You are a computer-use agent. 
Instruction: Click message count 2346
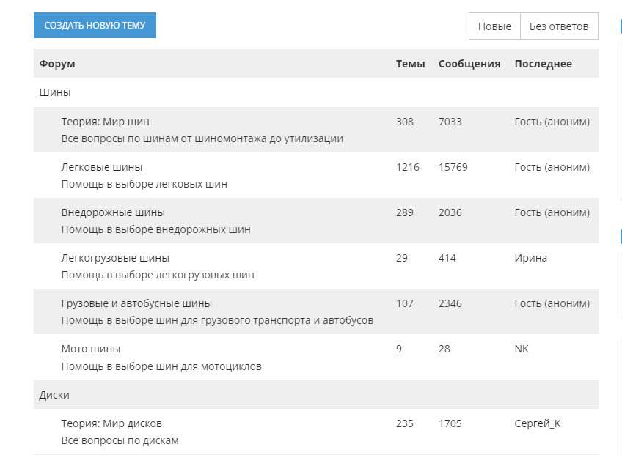tap(450, 303)
